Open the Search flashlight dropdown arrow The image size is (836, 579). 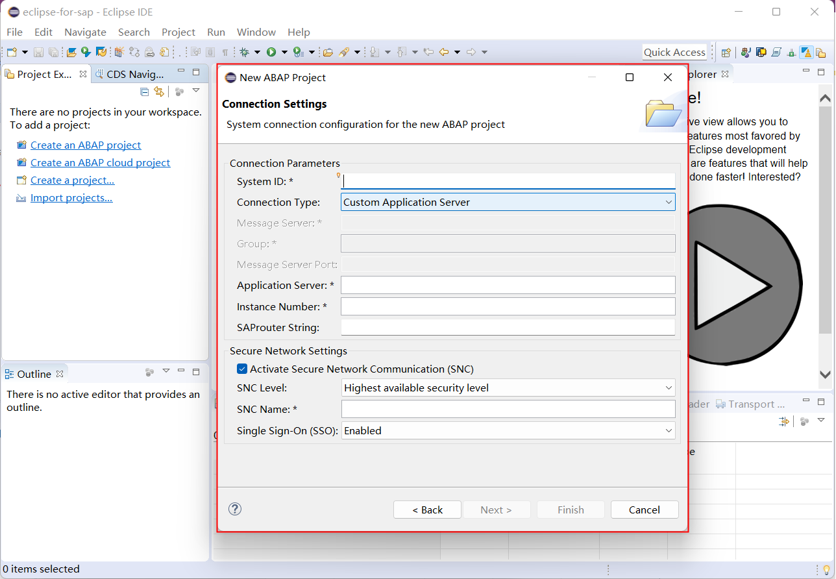[357, 52]
